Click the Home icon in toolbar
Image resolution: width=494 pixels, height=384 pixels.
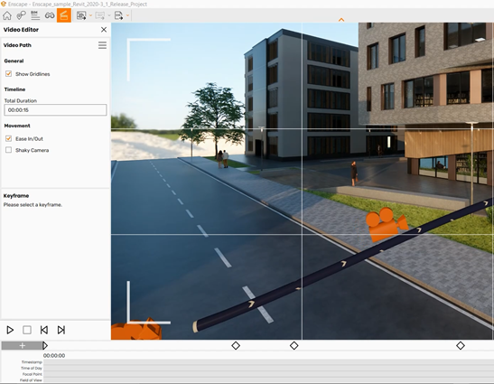[7, 15]
